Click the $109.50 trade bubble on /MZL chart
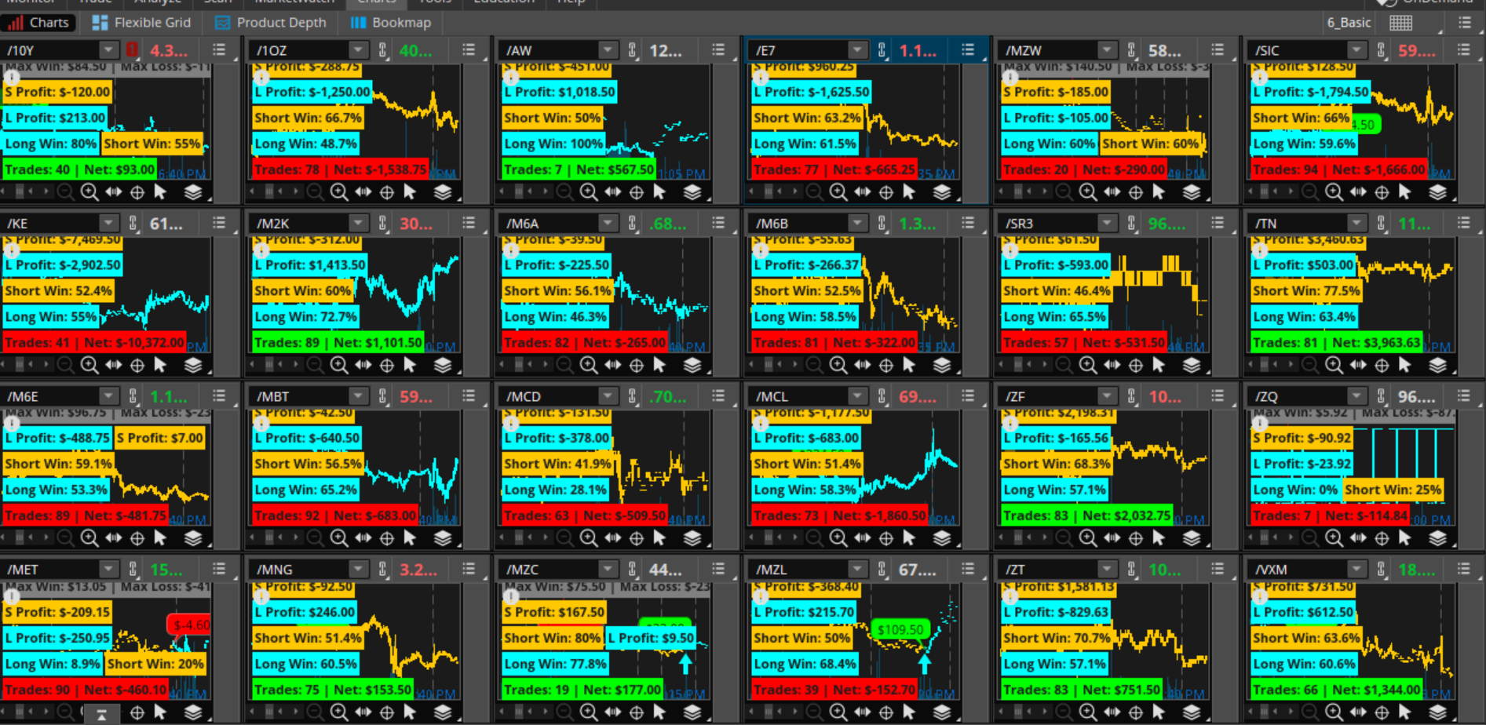Screen dimensions: 1486x725 click(900, 629)
